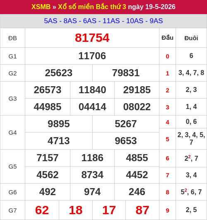Screen dimensions: 207x220
Task: Select the G2 number 25623
Action: (59, 73)
